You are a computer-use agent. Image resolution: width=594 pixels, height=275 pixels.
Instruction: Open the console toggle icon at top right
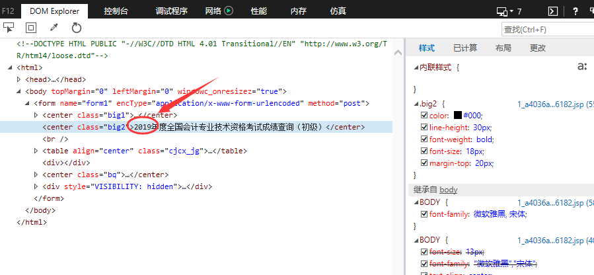coord(553,11)
